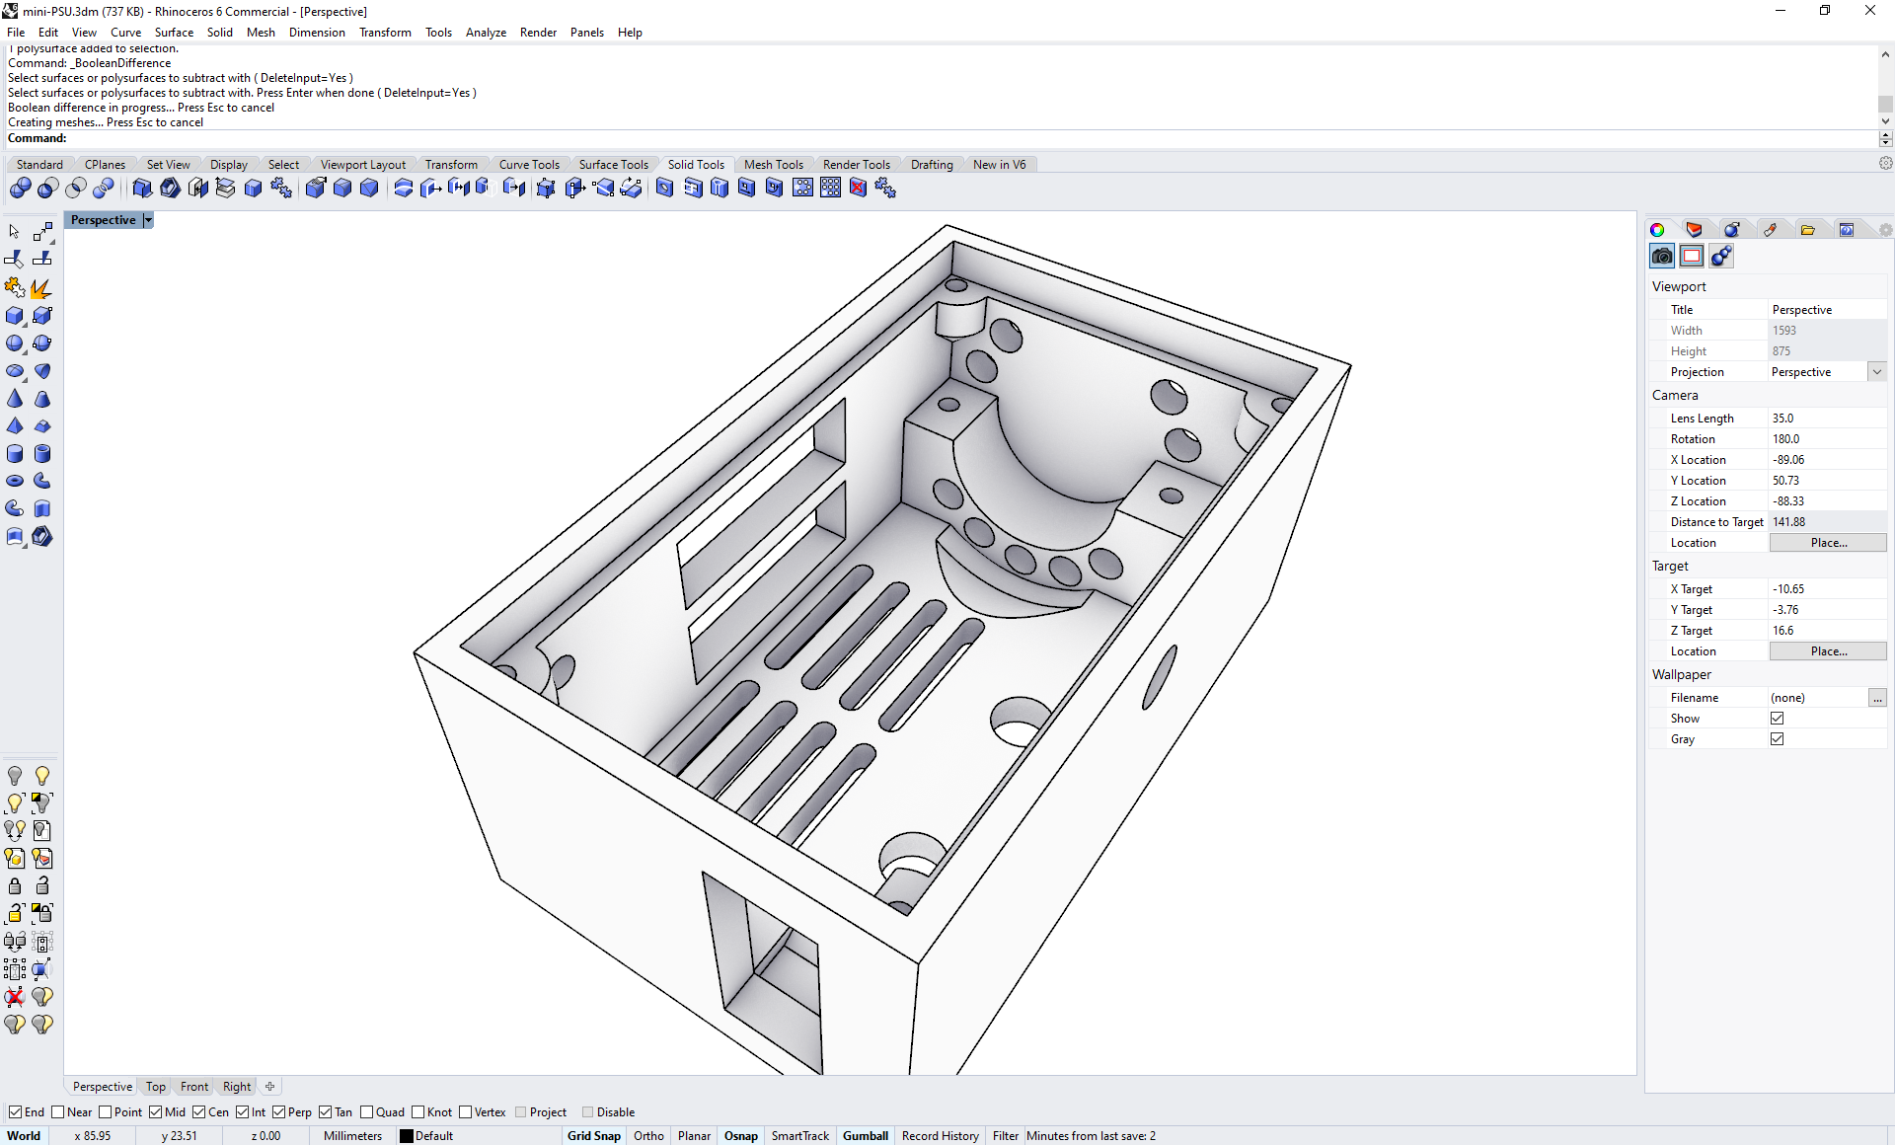The width and height of the screenshot is (1895, 1145).
Task: Open the Layers panel tab icon
Action: point(1694,230)
